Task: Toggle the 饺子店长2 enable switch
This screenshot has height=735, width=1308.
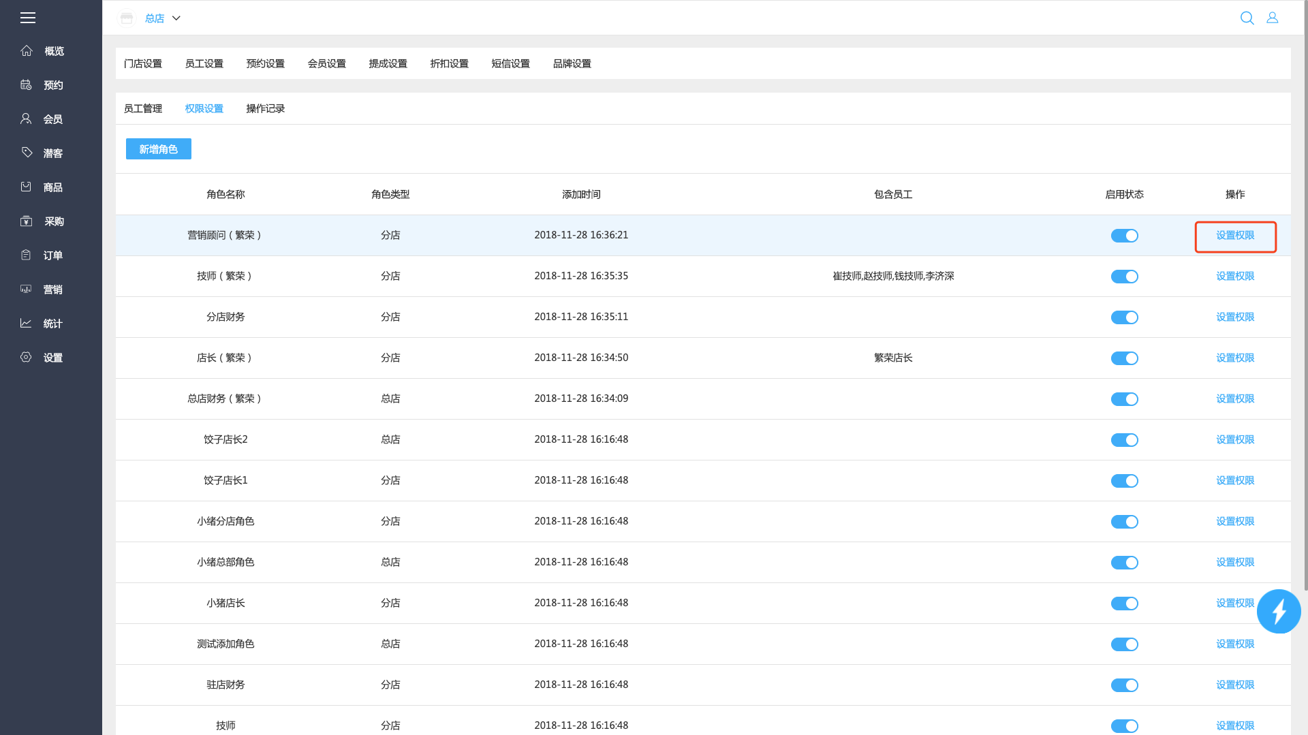Action: 1125,440
